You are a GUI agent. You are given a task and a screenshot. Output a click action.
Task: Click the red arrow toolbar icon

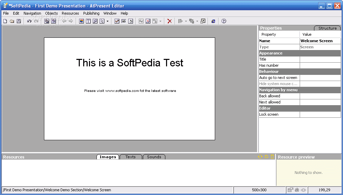click(148, 21)
